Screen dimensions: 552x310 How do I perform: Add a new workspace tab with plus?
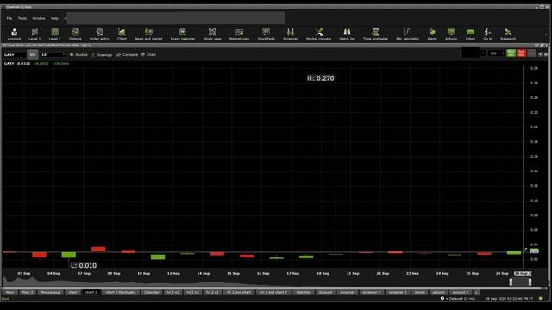click(476, 293)
